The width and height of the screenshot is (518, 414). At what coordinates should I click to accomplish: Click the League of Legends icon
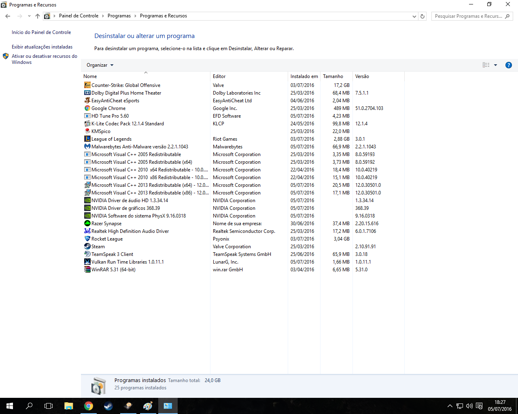coord(87,139)
